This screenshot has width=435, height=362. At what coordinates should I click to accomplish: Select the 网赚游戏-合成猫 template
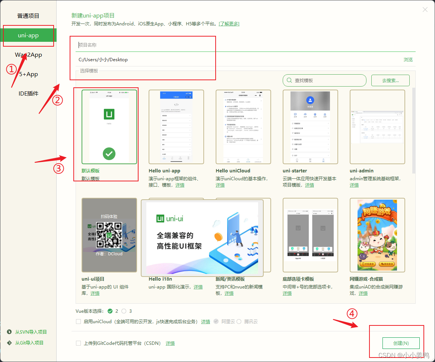tap(377, 235)
